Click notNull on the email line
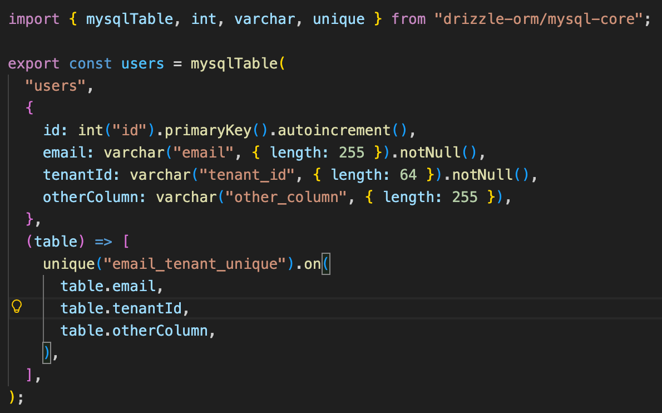Screen dimensions: 662x413 (430, 153)
